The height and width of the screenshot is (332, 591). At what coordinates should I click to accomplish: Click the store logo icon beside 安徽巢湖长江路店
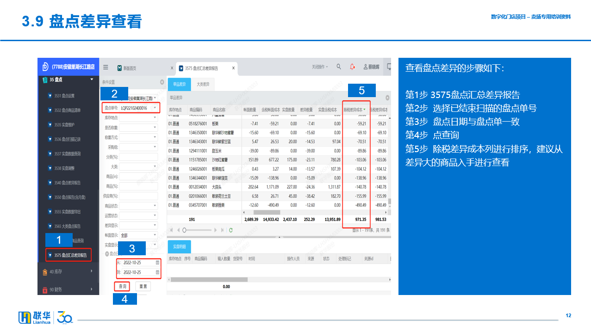(45, 67)
